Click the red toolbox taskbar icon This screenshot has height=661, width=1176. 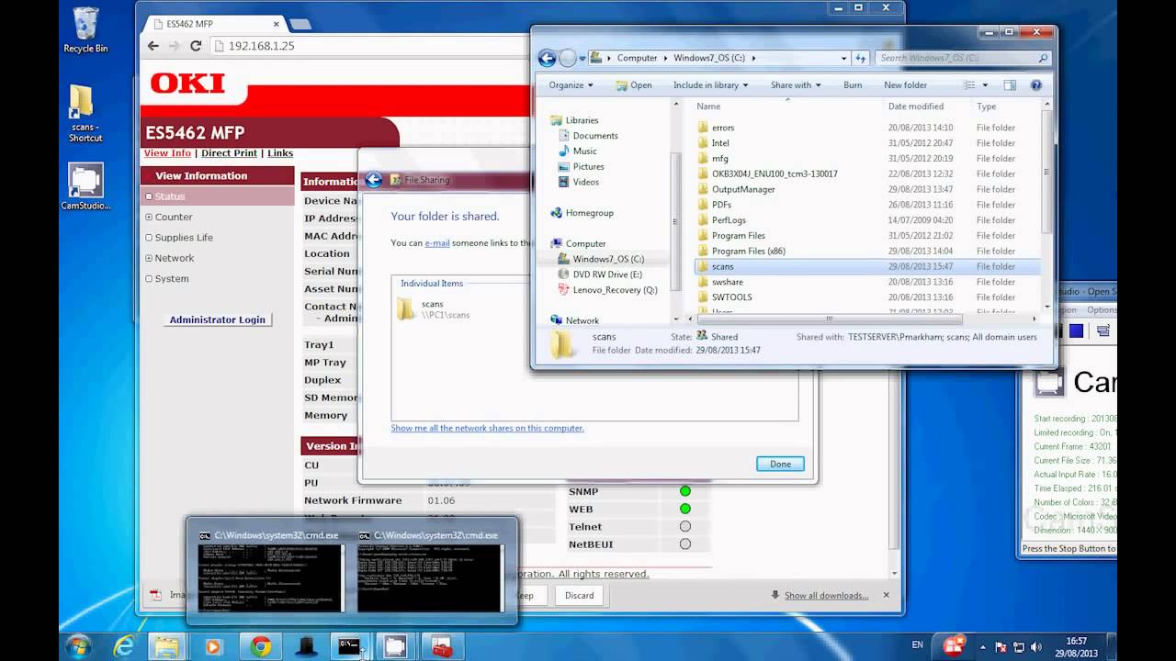coord(441,646)
